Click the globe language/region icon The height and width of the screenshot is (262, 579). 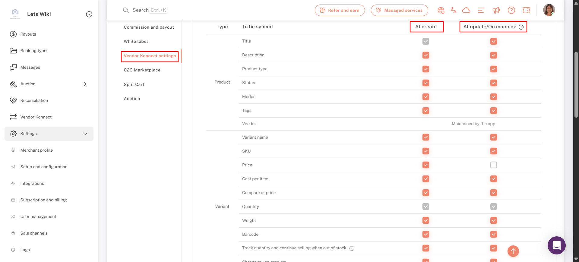click(441, 10)
